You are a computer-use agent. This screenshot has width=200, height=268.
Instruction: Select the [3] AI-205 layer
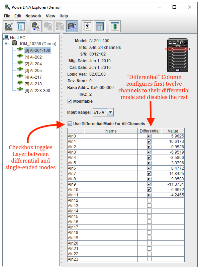pos(33,70)
